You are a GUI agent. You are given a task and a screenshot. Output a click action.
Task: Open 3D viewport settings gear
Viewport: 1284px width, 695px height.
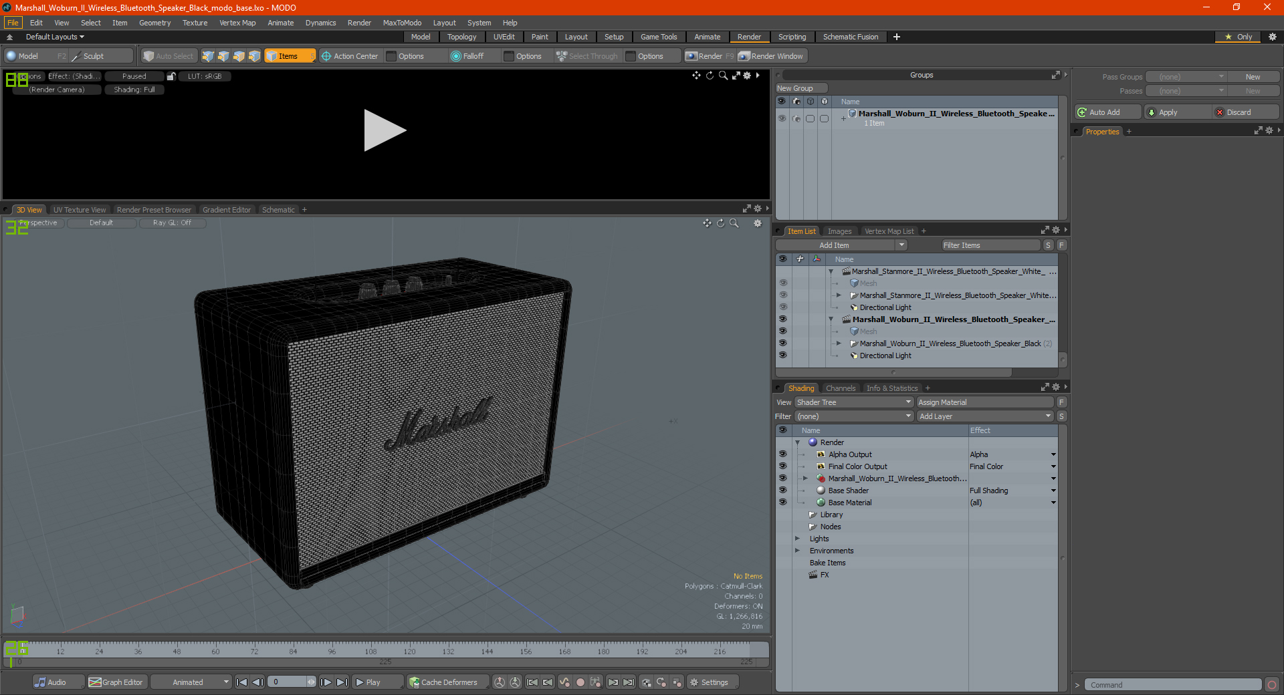758,223
